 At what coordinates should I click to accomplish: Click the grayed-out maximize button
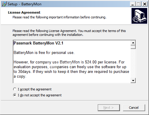point(138,4)
